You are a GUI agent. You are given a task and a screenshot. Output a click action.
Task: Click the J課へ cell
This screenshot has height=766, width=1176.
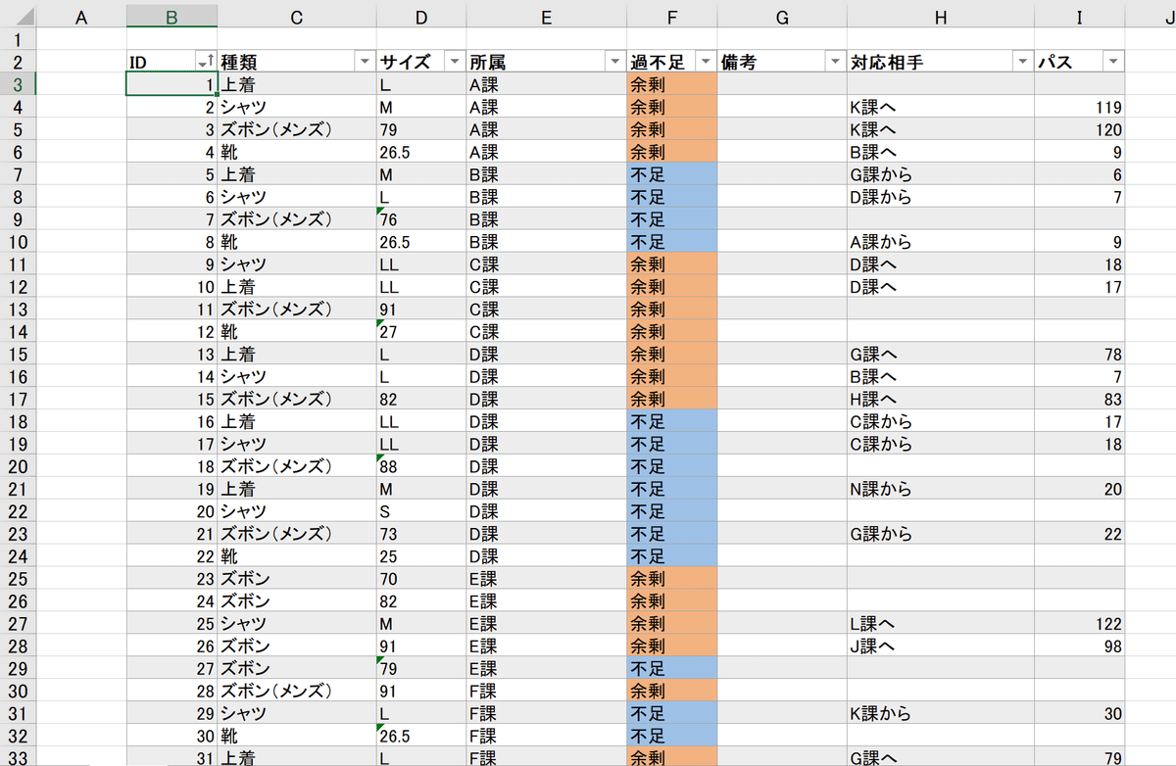[x=941, y=646]
